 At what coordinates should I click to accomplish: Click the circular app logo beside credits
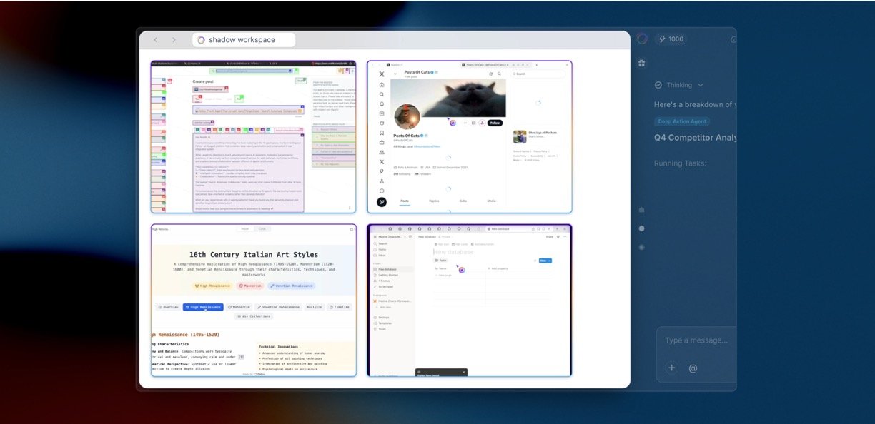coord(642,39)
